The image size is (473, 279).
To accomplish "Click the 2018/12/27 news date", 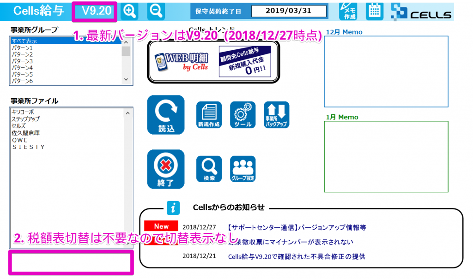I will (x=199, y=227).
